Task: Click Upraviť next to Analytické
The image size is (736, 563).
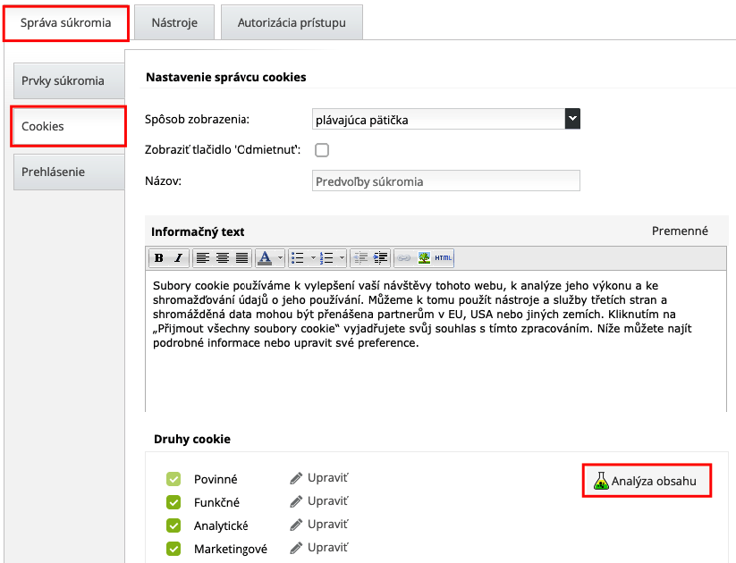Action: (x=318, y=525)
